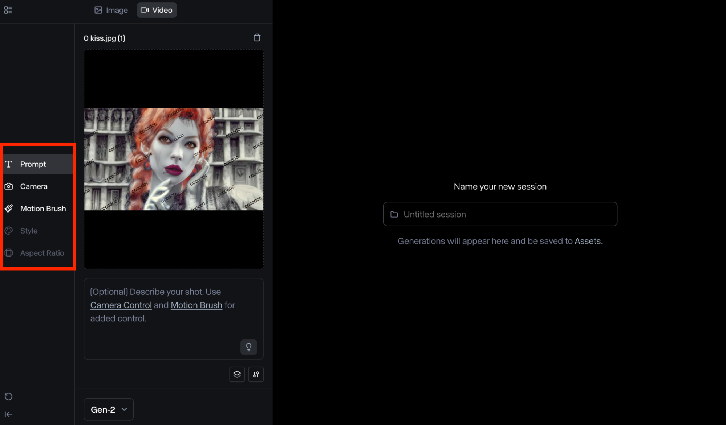
Task: Open the generation settings sliders icon
Action: tap(256, 374)
